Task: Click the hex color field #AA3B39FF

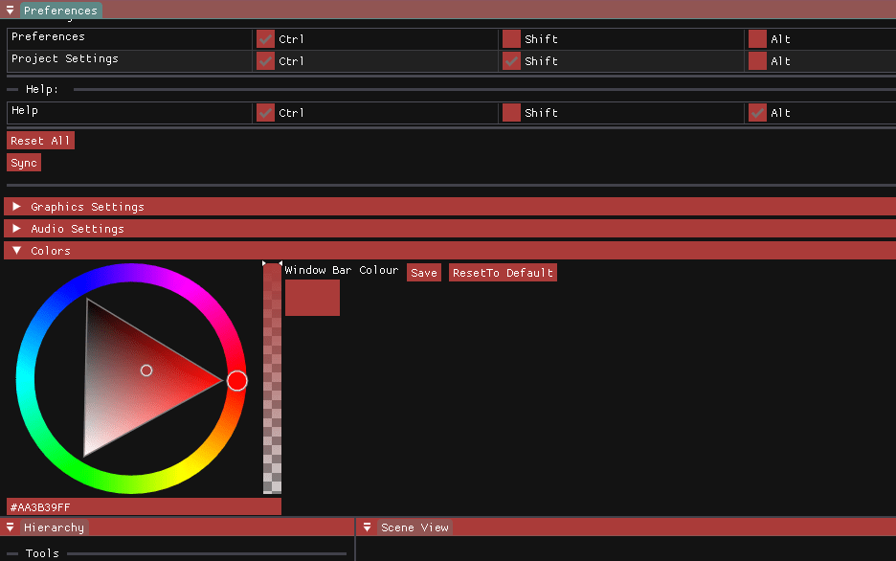Action: click(x=144, y=507)
